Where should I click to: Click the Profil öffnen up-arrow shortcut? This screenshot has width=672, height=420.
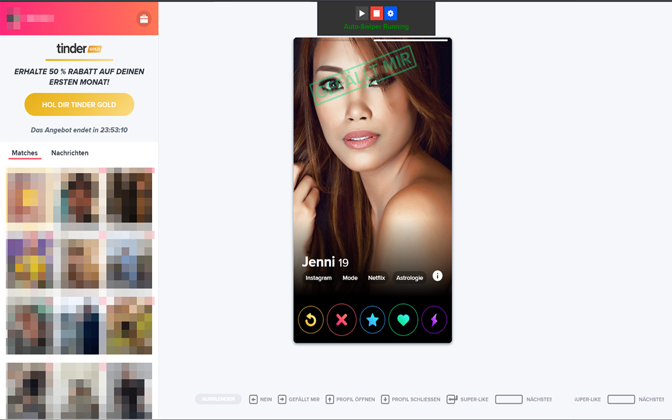coord(330,400)
